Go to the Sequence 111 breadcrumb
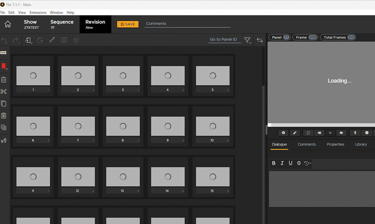This screenshot has width=375, height=224. 62,24
